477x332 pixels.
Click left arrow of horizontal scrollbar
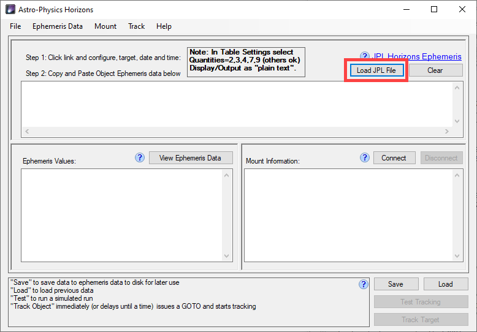[27, 131]
